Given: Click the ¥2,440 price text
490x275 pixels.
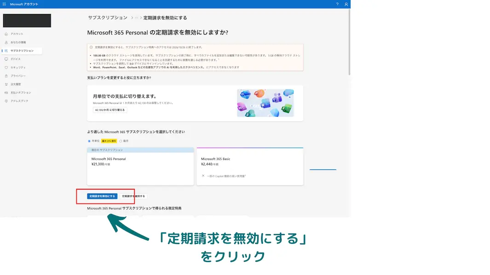Looking at the screenshot, I should pyautogui.click(x=207, y=164).
